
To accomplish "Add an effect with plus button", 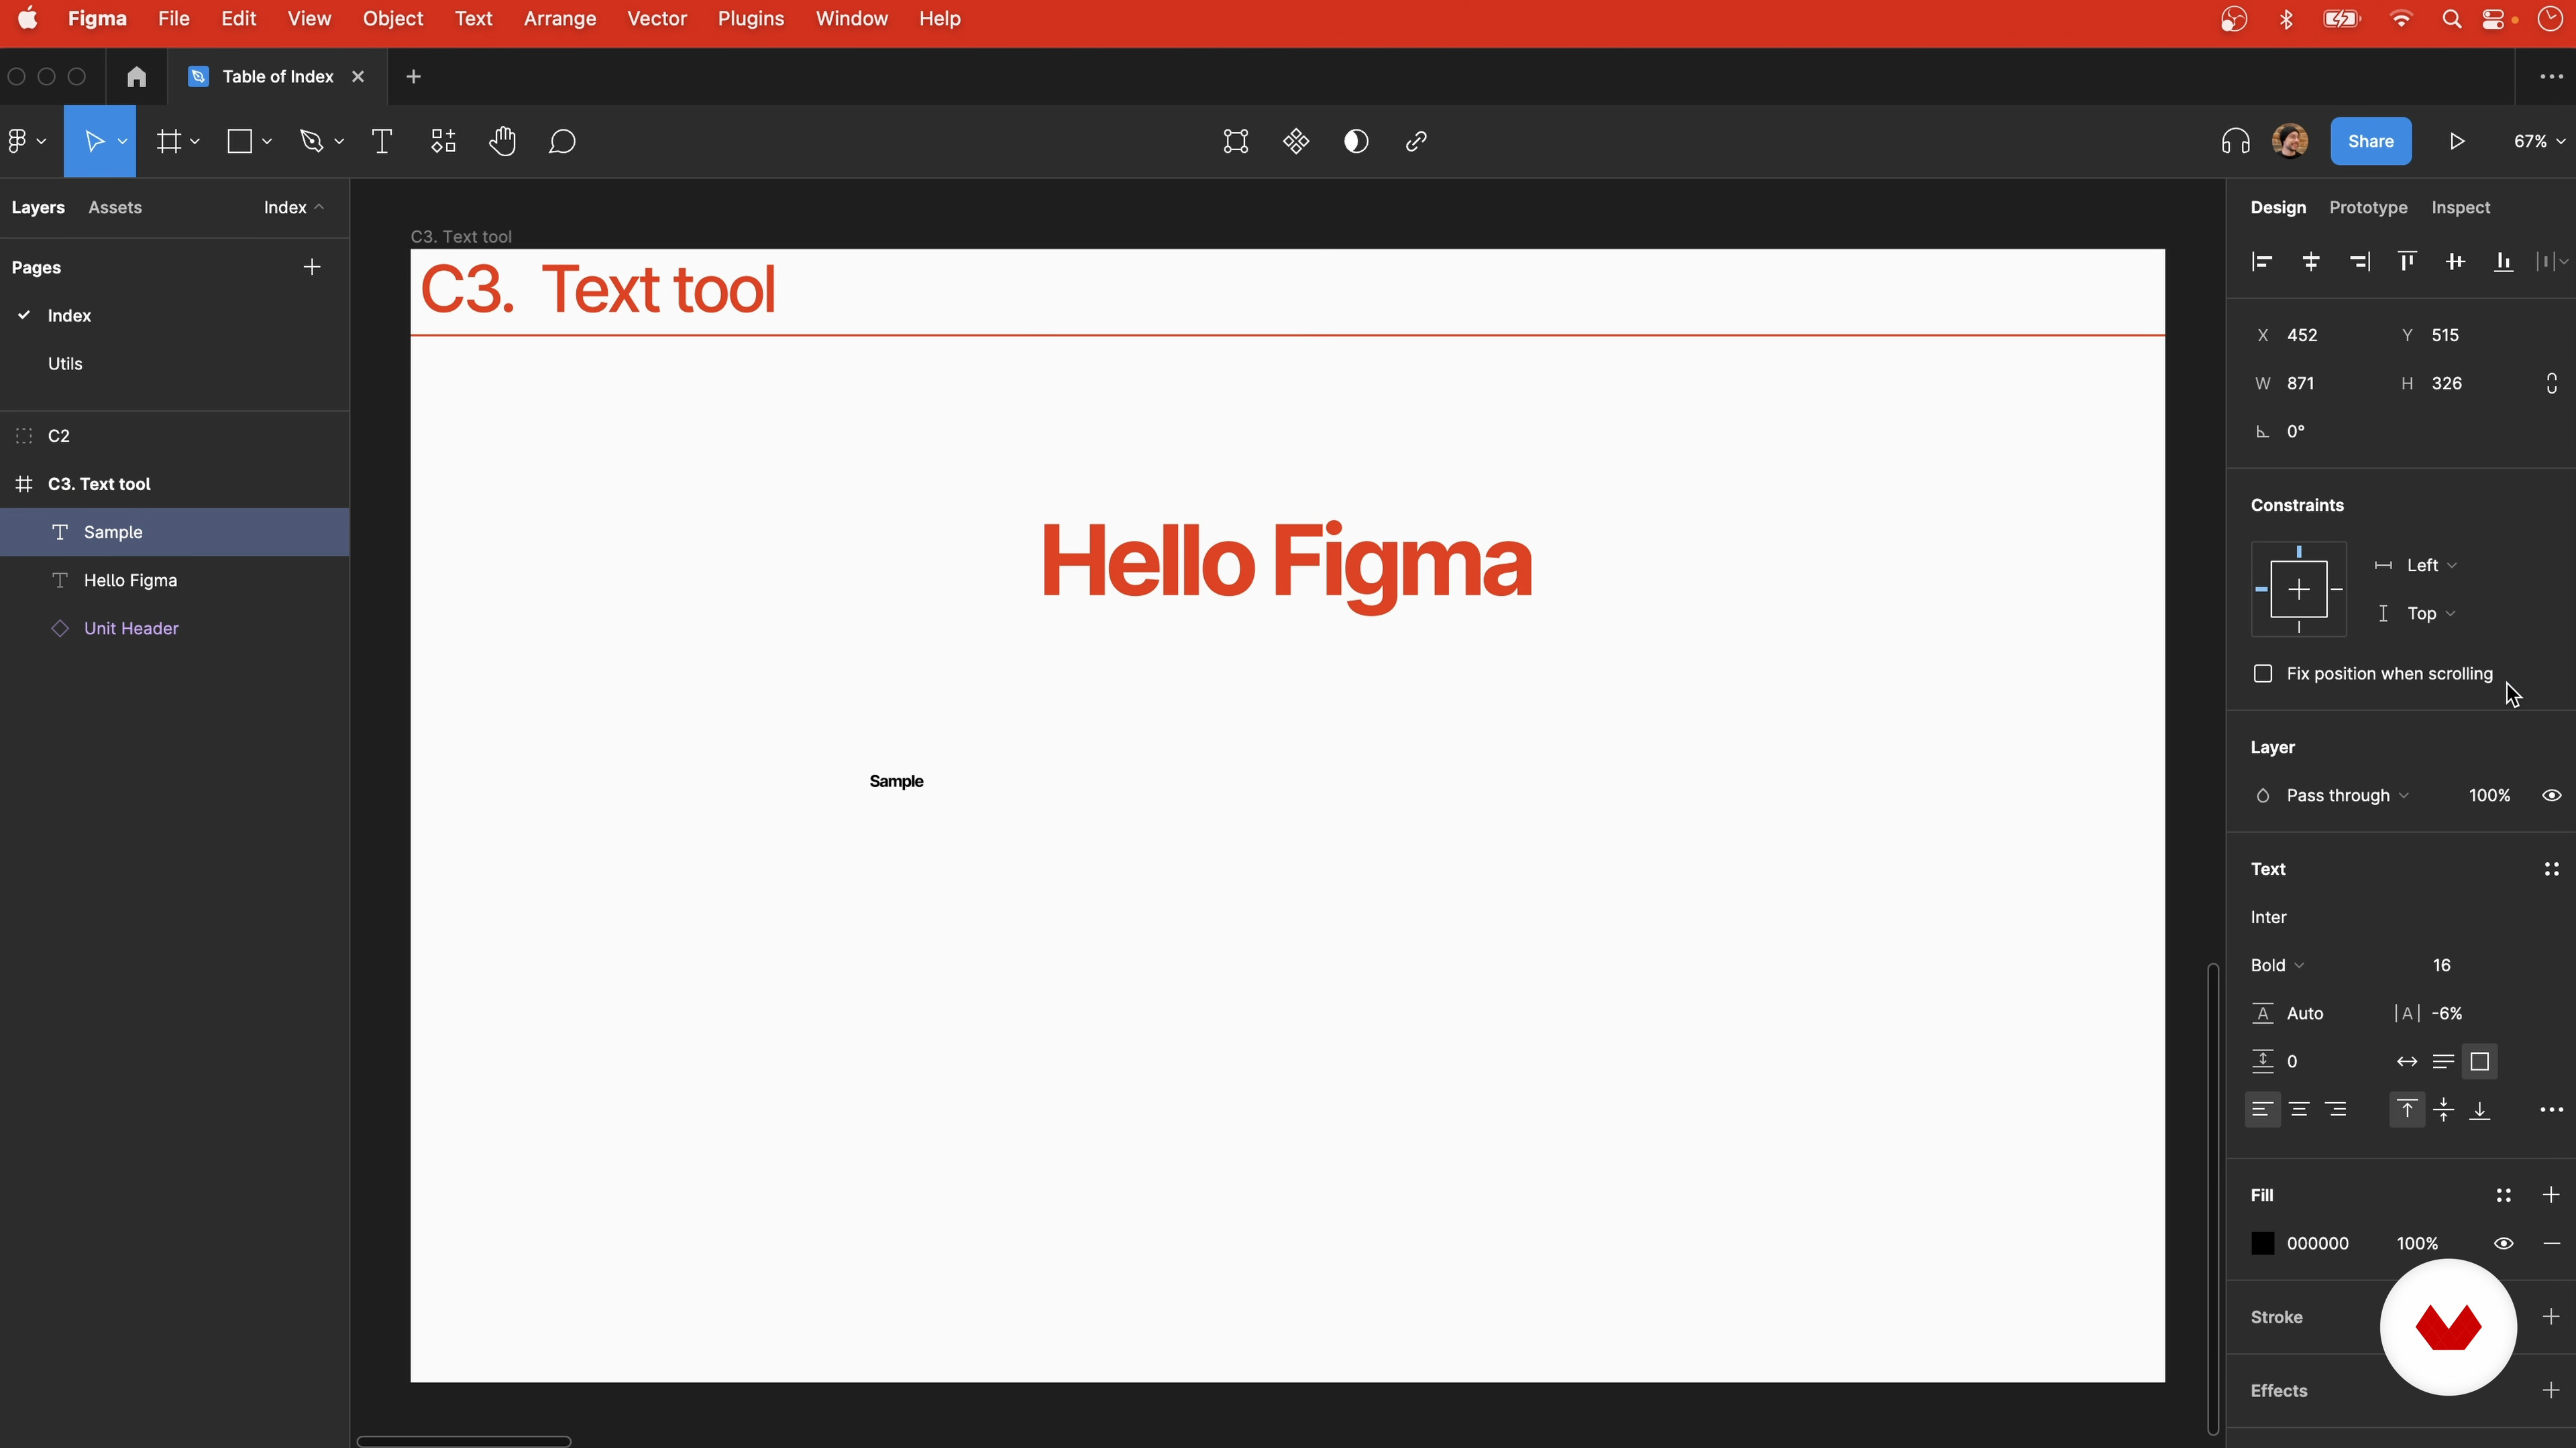I will [x=2552, y=1391].
